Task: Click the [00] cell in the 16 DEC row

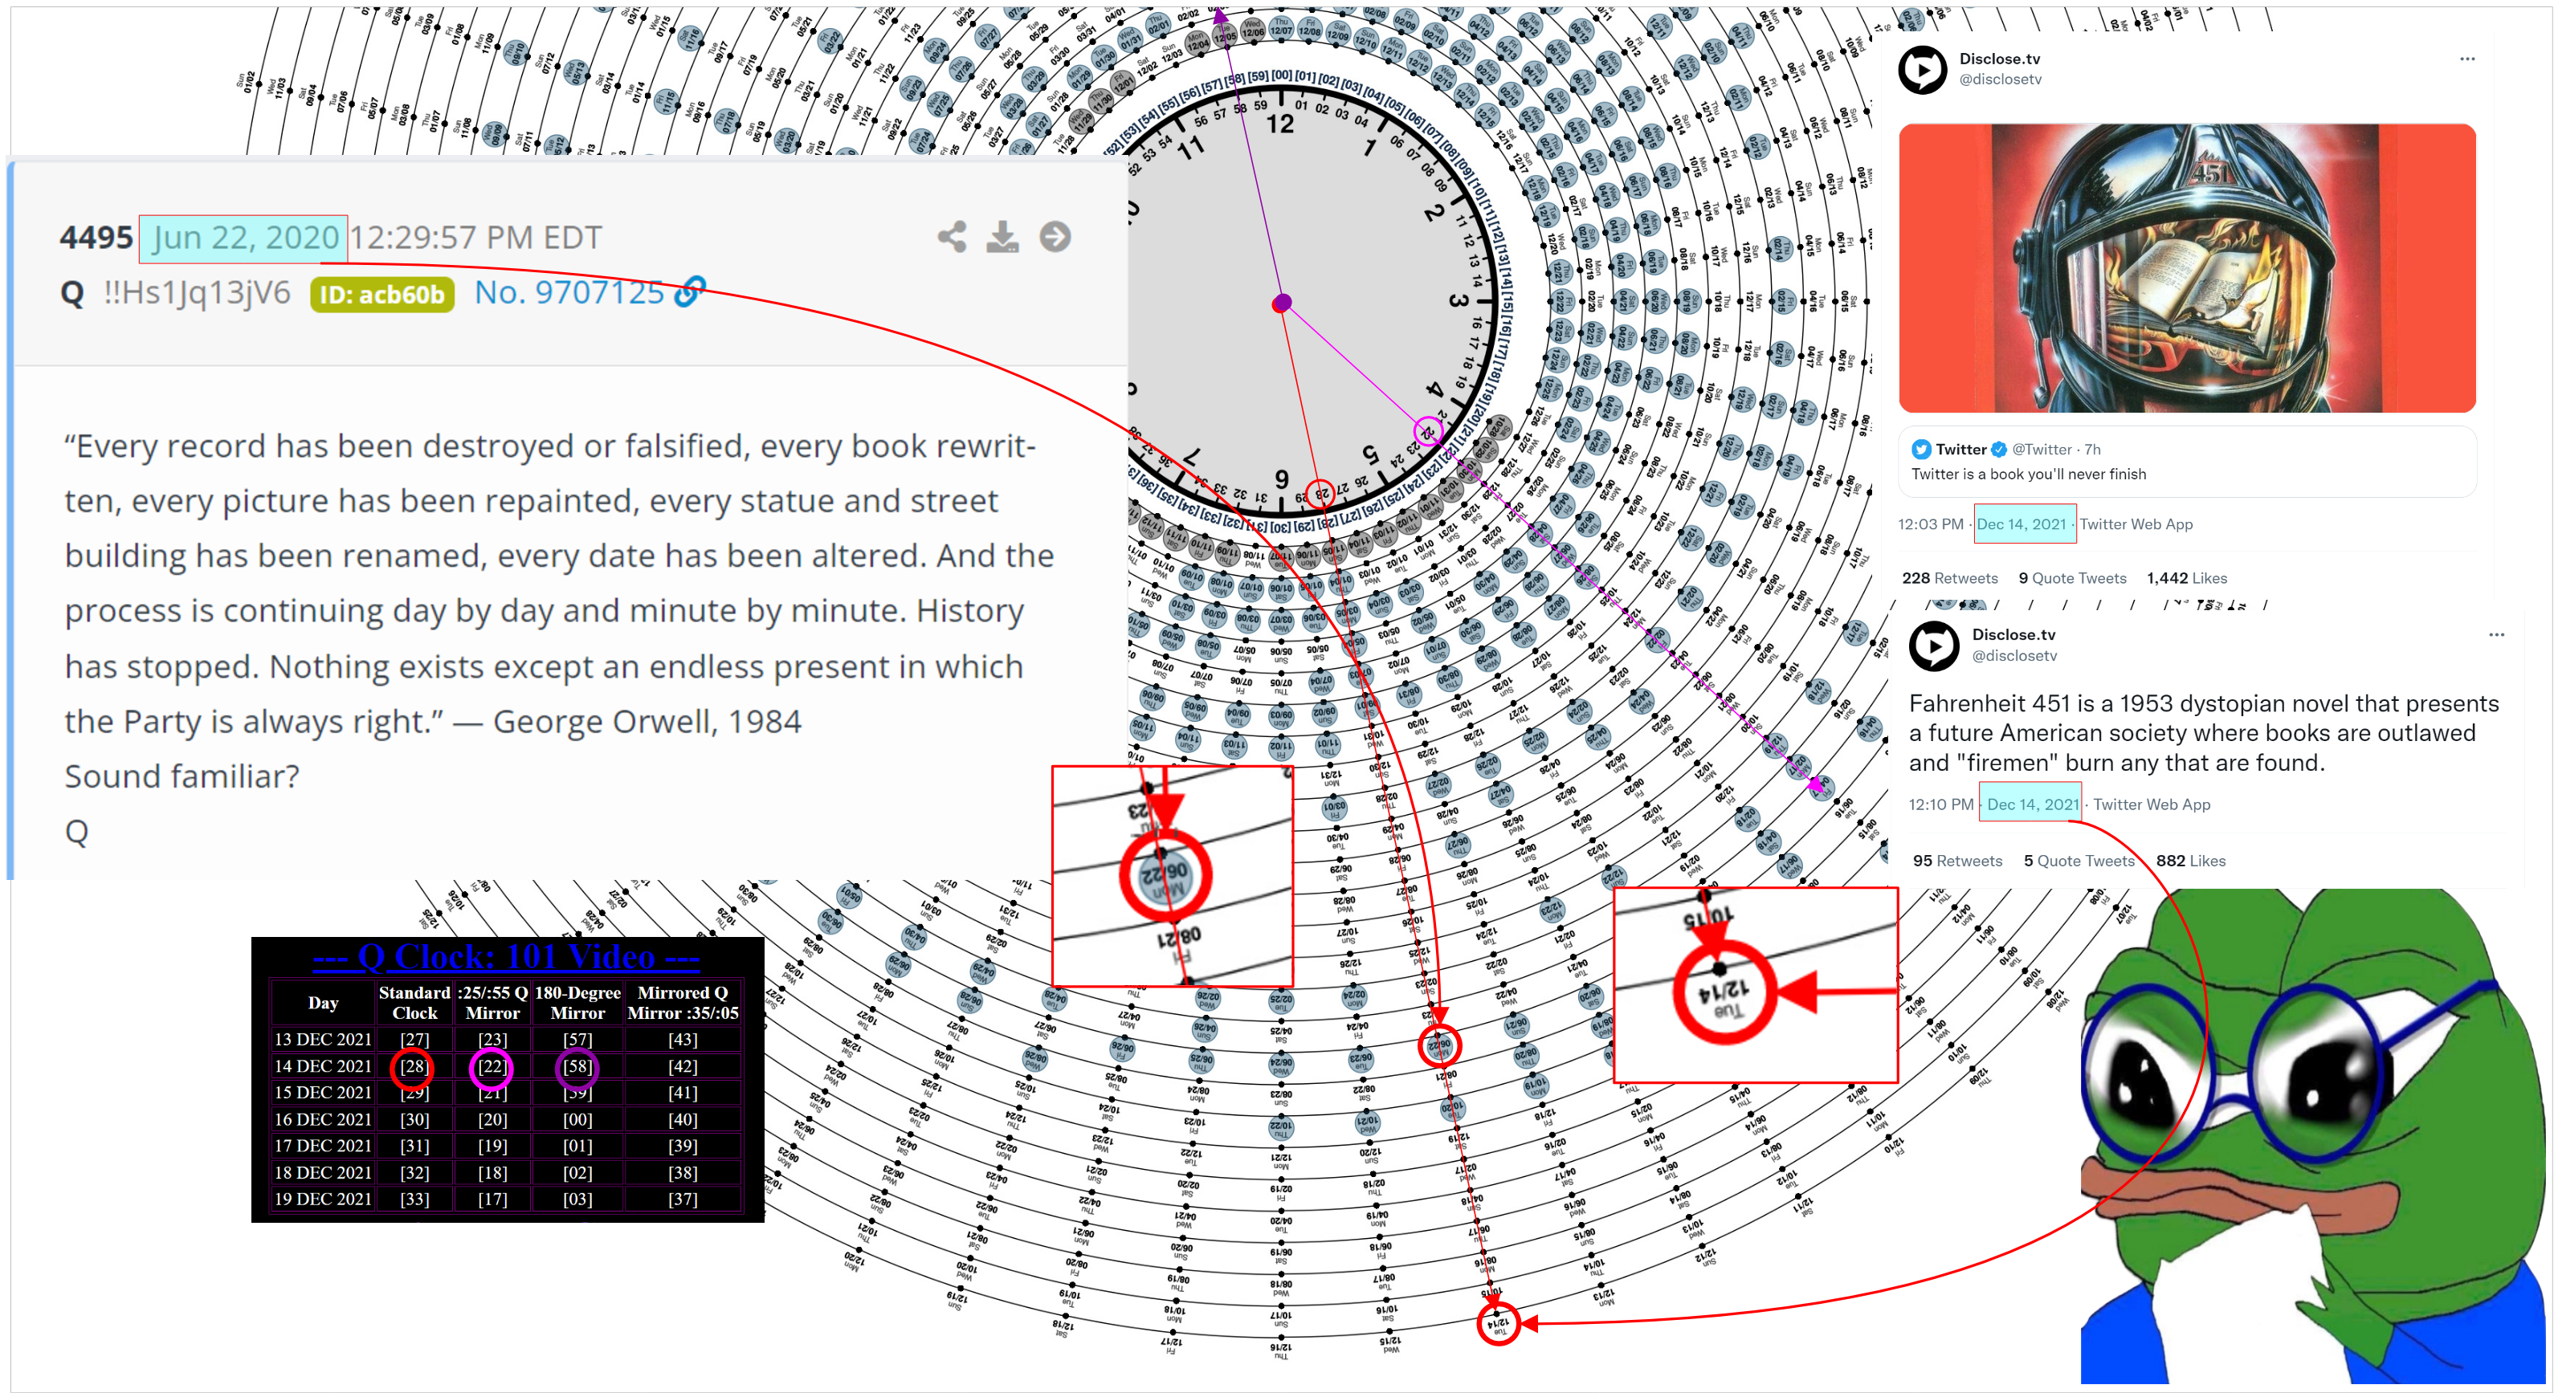Action: (x=577, y=1119)
